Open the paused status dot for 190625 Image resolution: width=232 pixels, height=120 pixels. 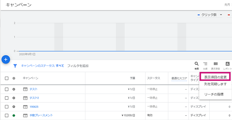[14, 107]
